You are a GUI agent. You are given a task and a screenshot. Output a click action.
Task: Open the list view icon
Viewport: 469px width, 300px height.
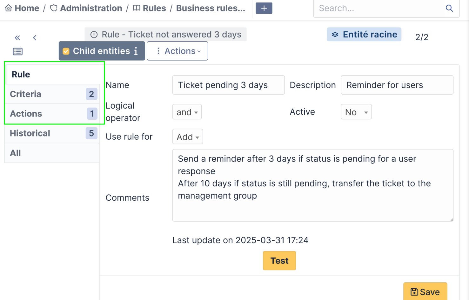[x=17, y=51]
